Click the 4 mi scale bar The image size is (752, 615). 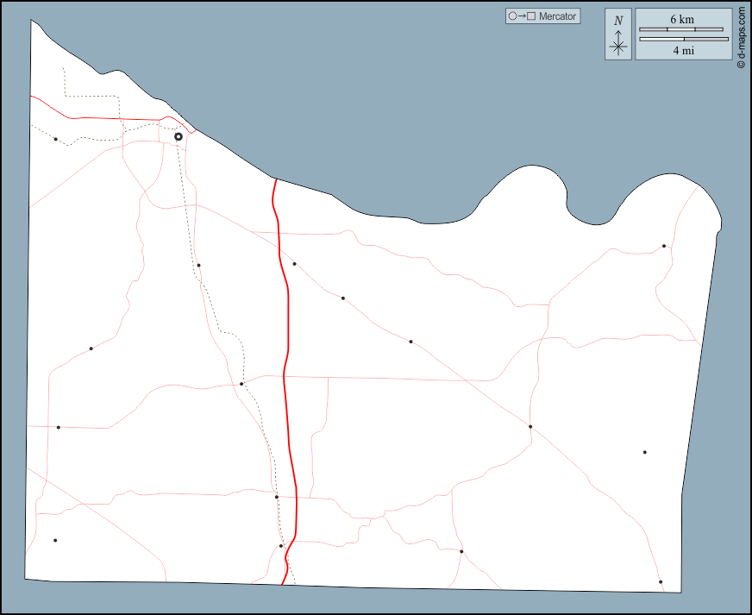coord(684,39)
